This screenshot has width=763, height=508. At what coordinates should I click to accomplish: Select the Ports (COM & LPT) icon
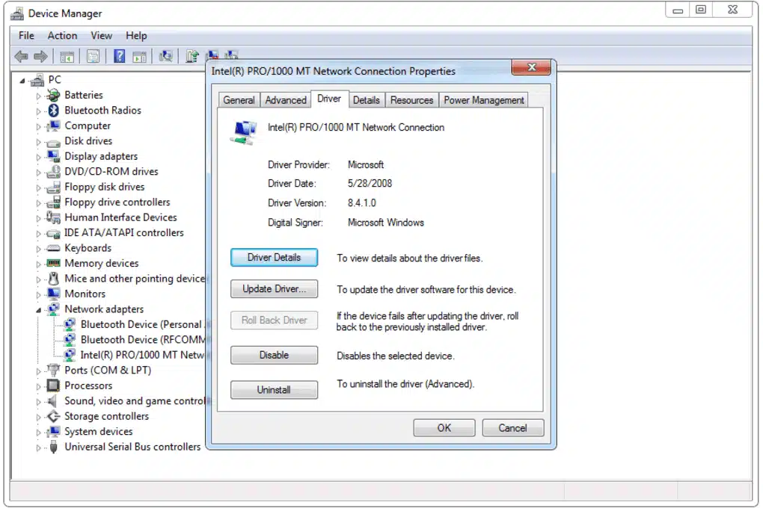point(53,370)
